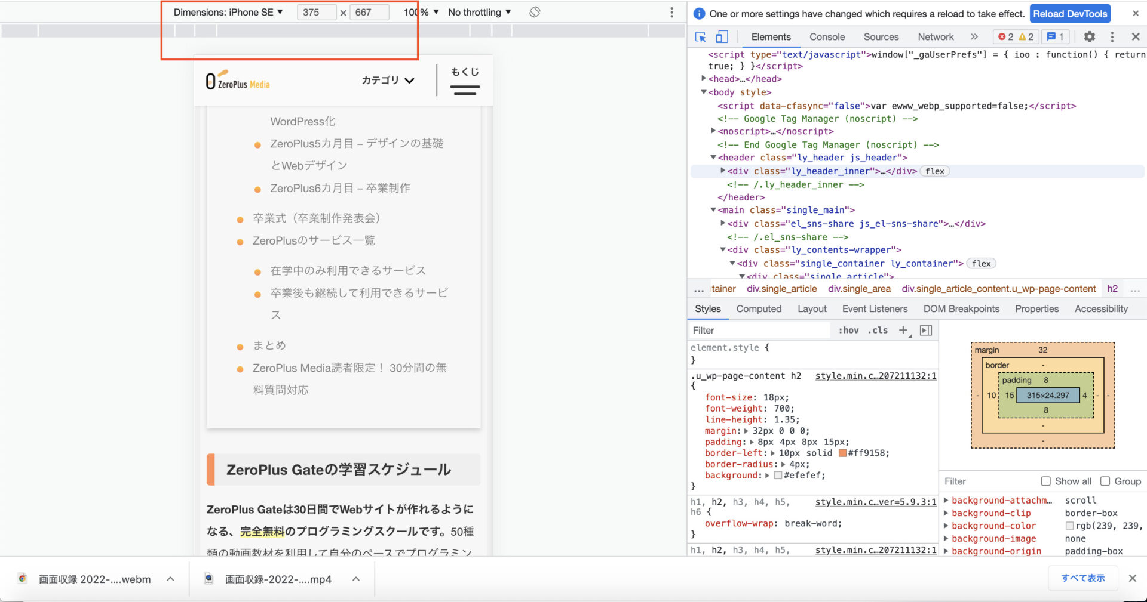Toggle the computed styles sidebar icon

pos(926,331)
